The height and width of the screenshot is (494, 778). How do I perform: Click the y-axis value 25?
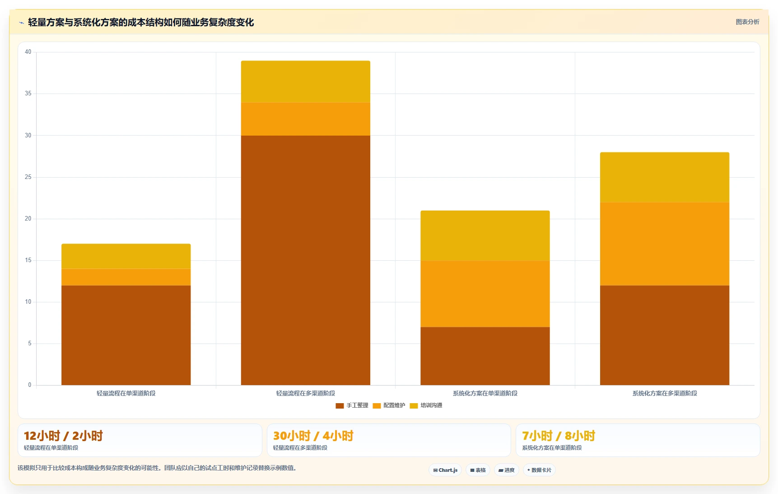pyautogui.click(x=28, y=177)
